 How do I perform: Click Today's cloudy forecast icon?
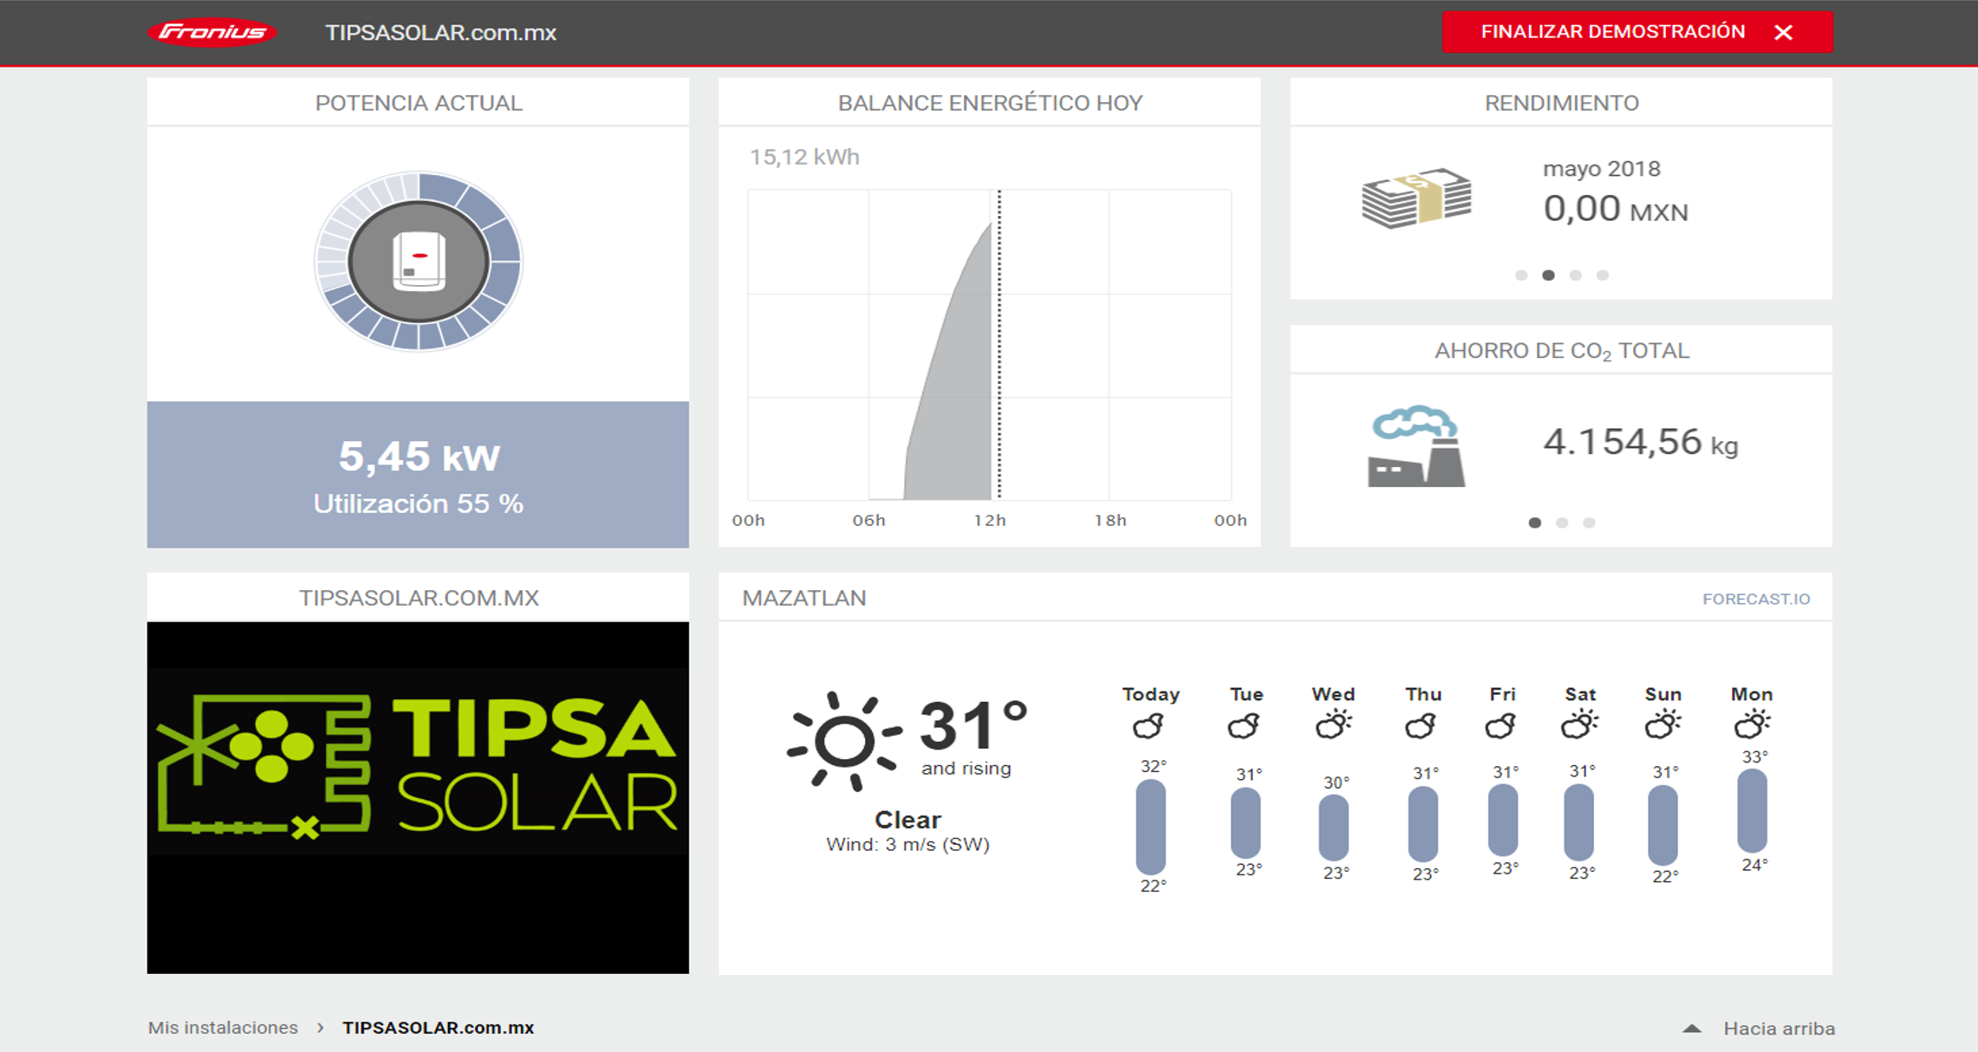click(1149, 725)
